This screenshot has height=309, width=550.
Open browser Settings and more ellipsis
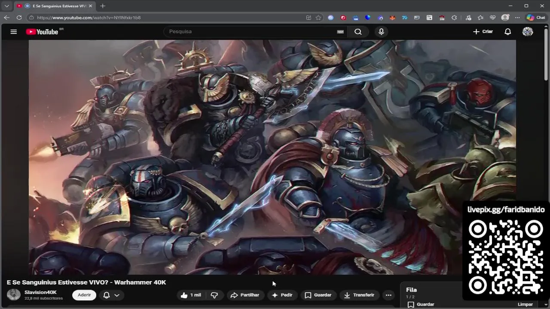(x=517, y=18)
